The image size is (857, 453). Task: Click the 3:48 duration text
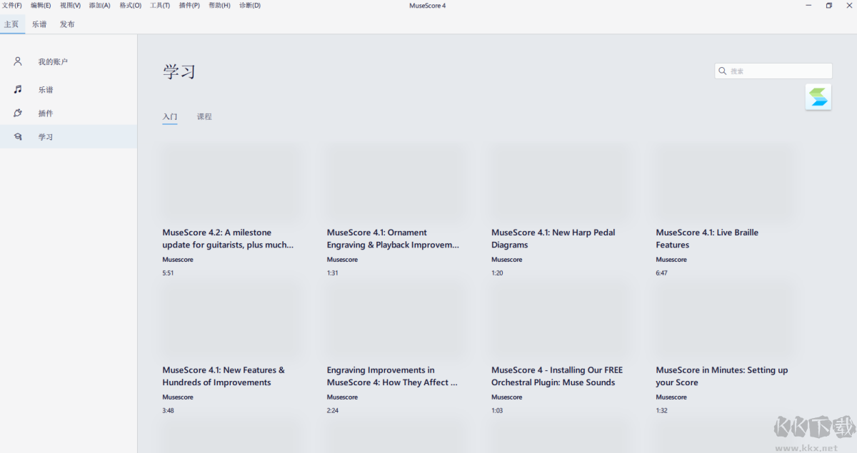(168, 411)
